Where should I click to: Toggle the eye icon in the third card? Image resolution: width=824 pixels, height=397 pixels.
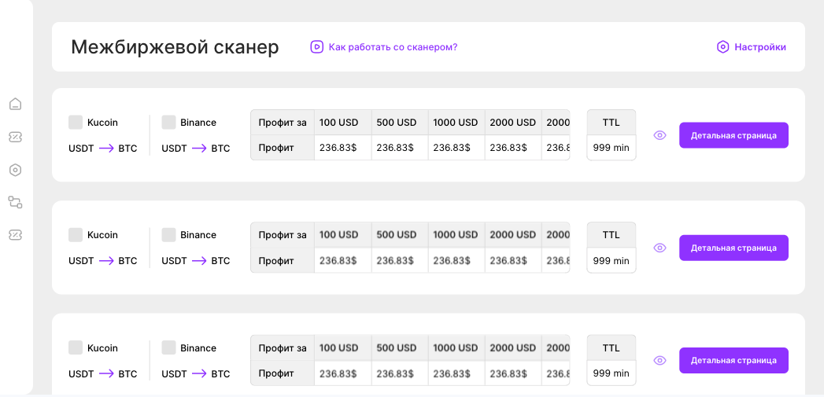660,361
